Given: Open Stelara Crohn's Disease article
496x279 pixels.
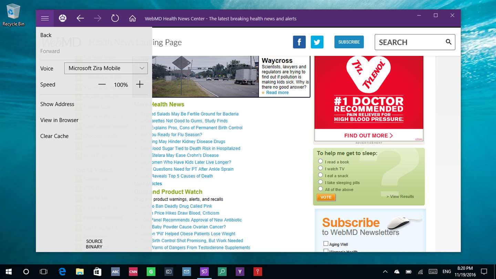Looking at the screenshot, I should pyautogui.click(x=185, y=155).
